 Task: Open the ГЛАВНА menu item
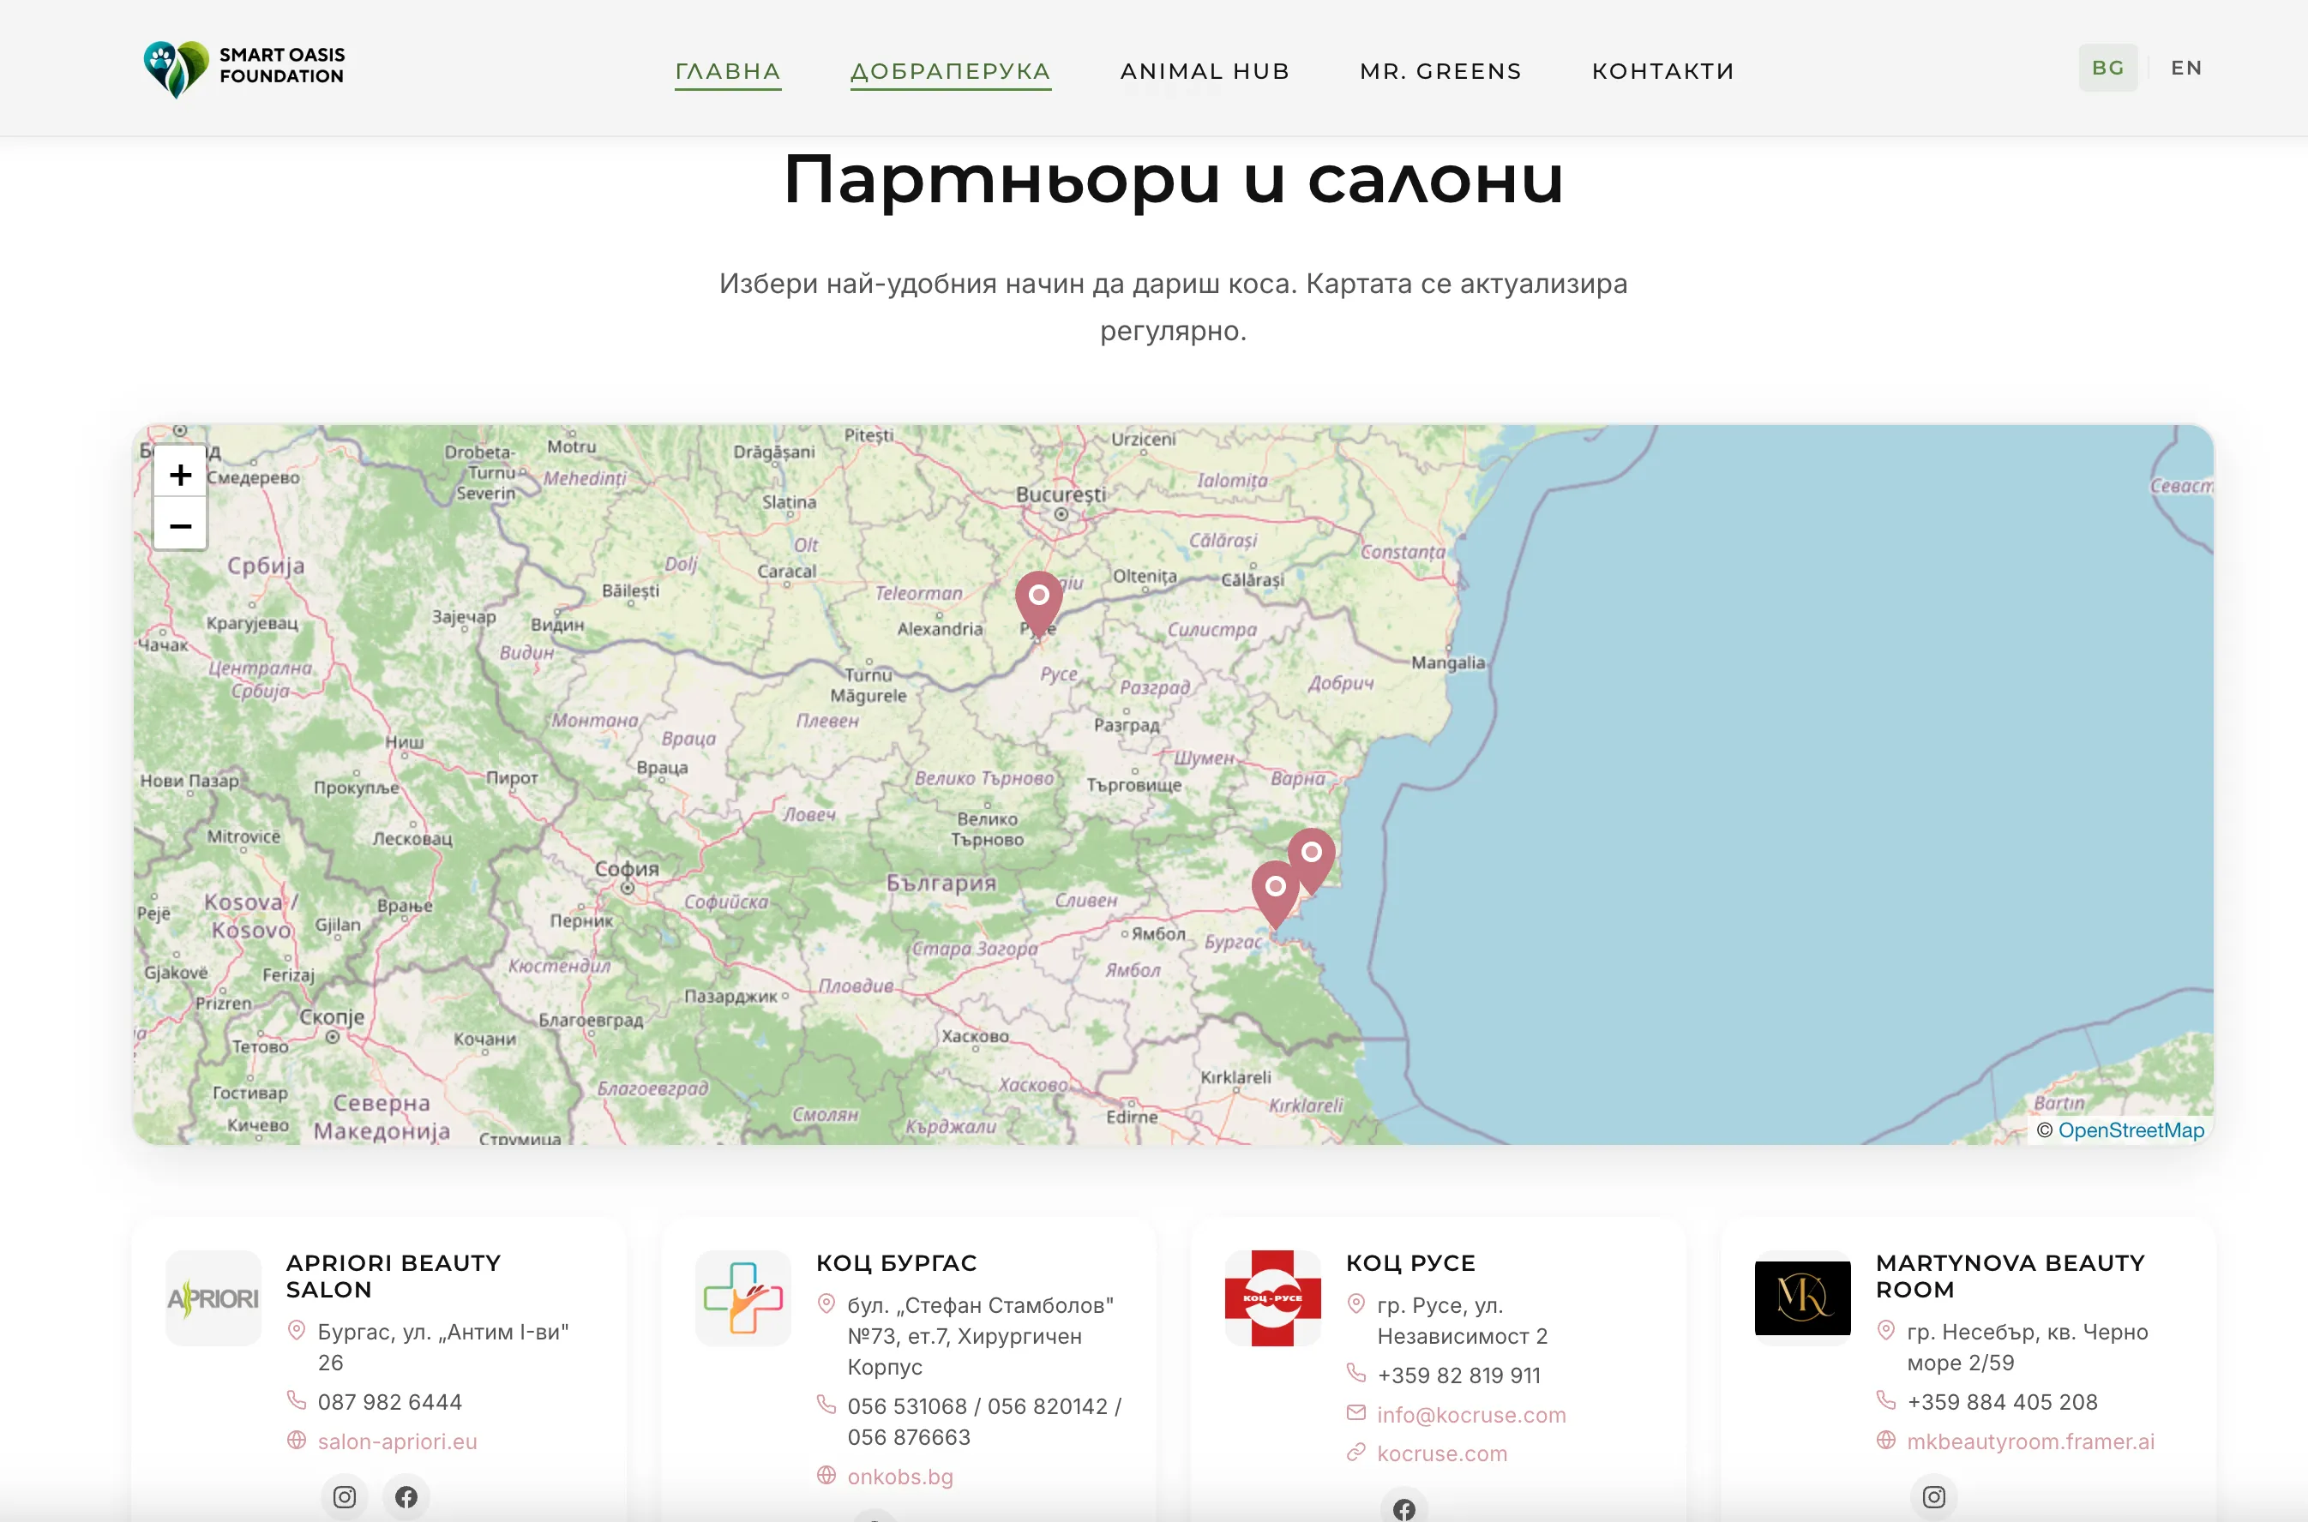click(x=728, y=71)
